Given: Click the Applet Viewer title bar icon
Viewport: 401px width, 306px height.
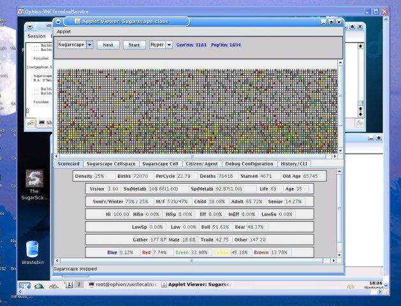Looking at the screenshot, I should click(77, 21).
